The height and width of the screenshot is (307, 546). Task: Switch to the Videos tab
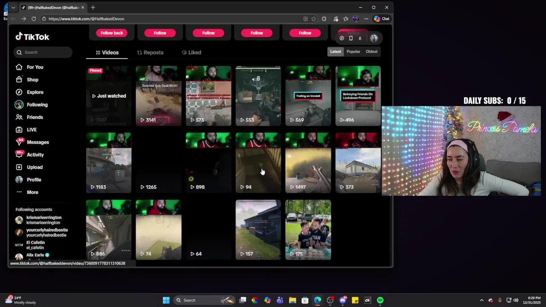[107, 52]
